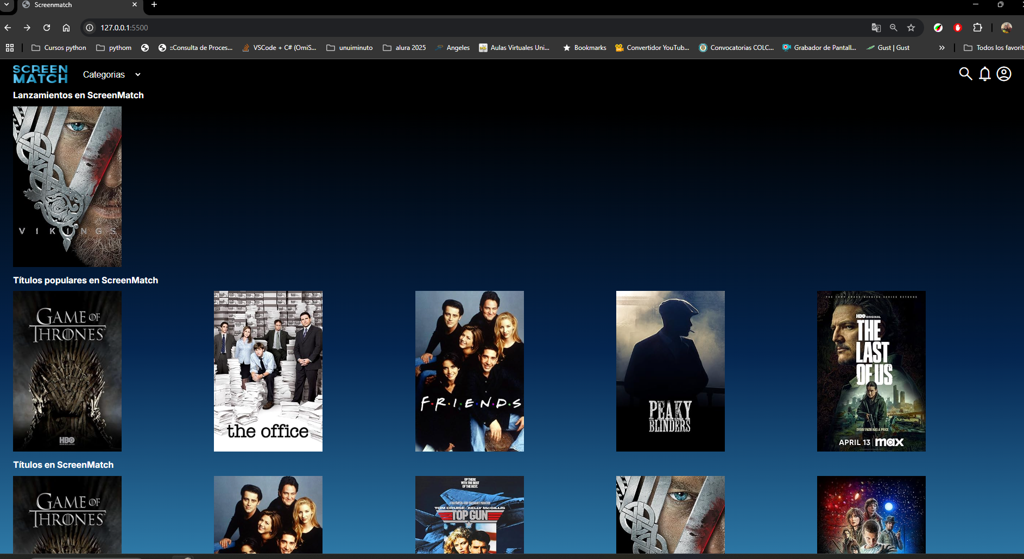Select The Last of Us poster
The image size is (1024, 559).
pos(871,371)
